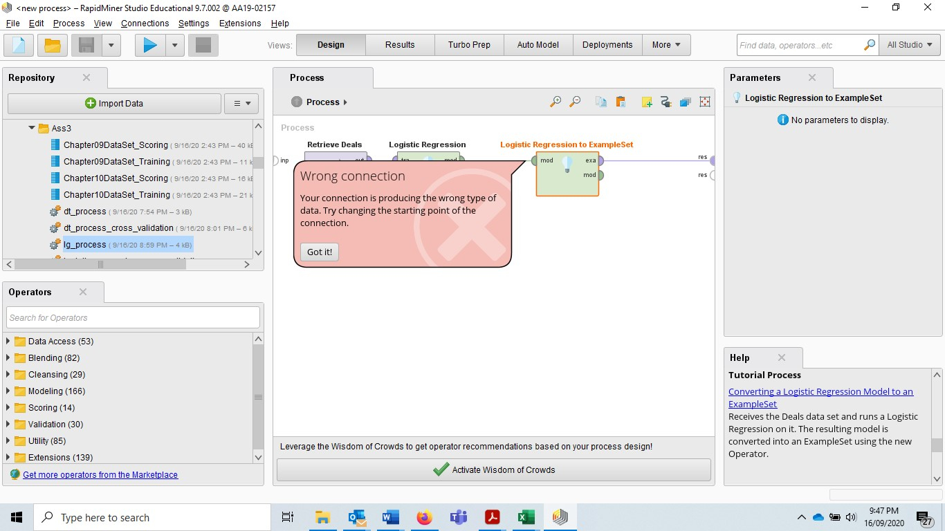Viewport: 945px width, 531px height.
Task: Switch to the Results view
Action: pyautogui.click(x=400, y=45)
